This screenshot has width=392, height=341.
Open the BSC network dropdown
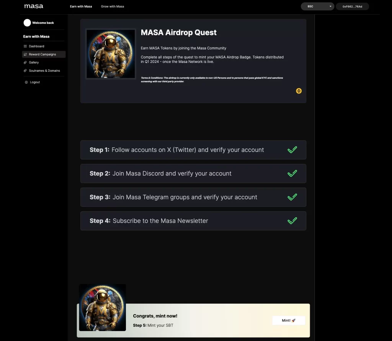[317, 7]
